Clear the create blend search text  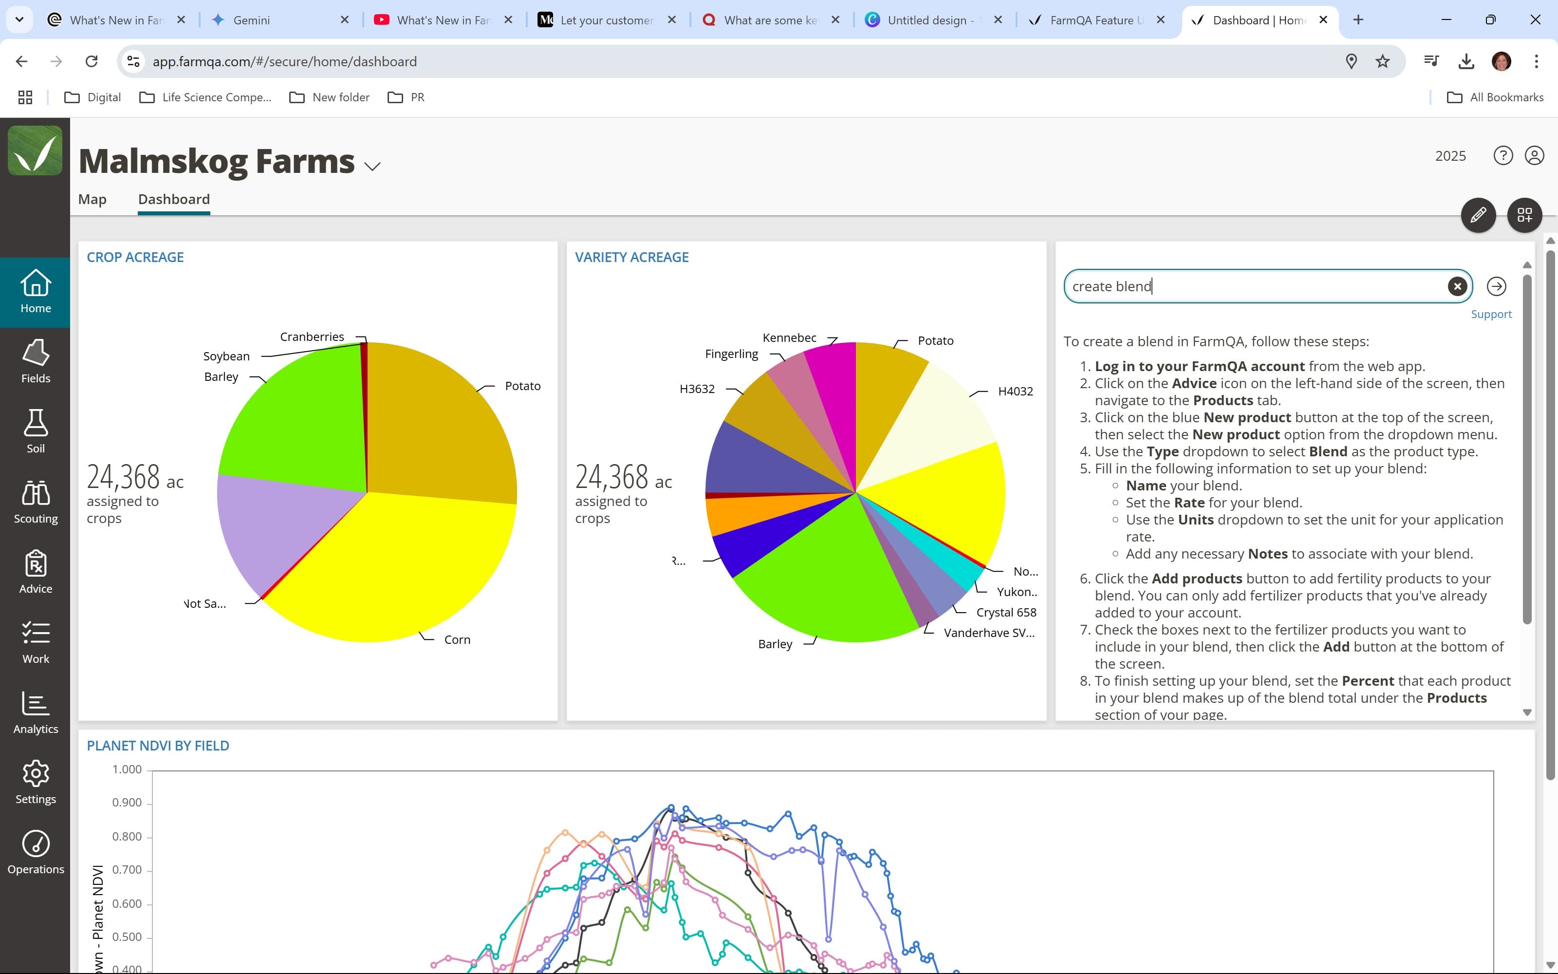point(1457,287)
